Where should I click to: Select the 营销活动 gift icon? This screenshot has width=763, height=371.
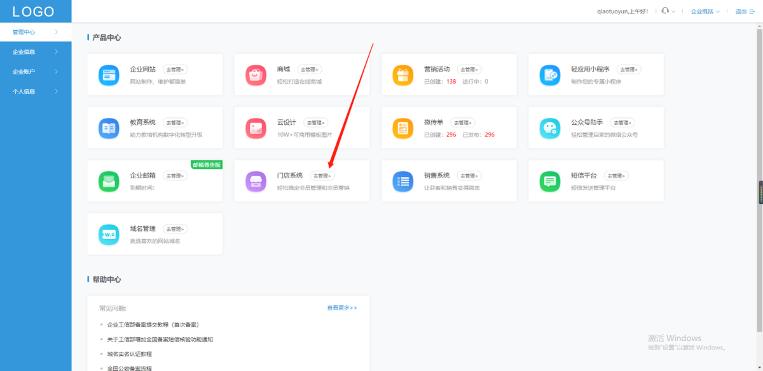(x=402, y=75)
